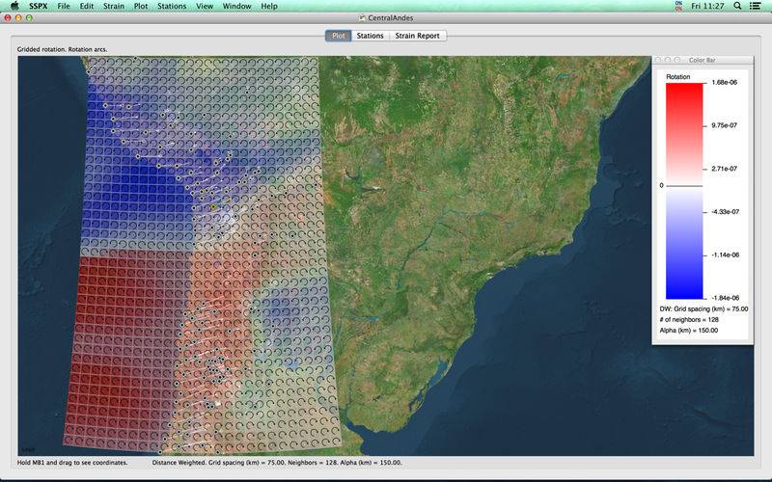This screenshot has height=482, width=772.
Task: Close the CentralAndes window
Action: coord(8,17)
